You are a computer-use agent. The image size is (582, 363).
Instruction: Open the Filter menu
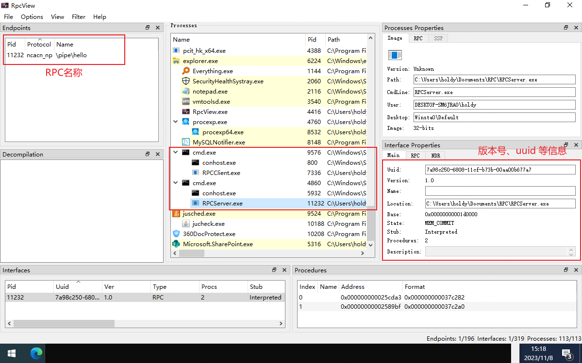(x=79, y=16)
